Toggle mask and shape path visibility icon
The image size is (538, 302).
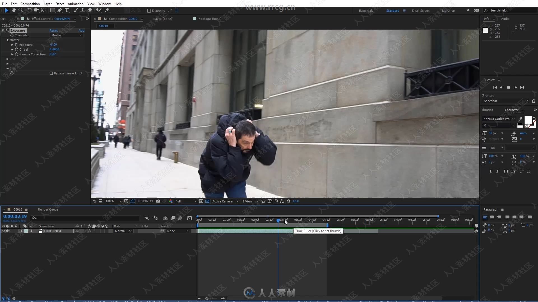tap(133, 201)
